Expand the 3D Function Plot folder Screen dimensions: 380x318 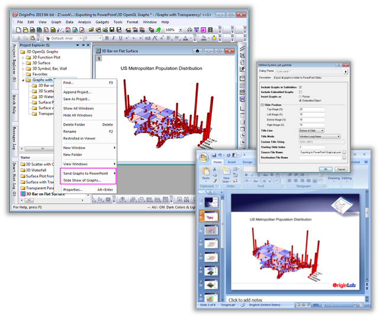point(22,57)
